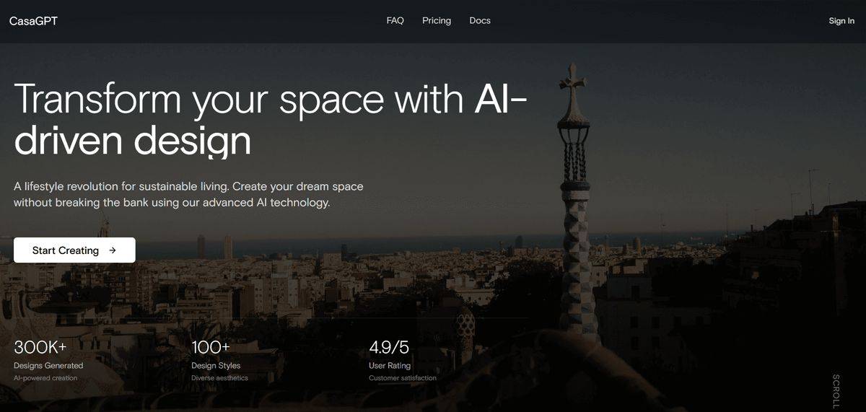
Task: Click the Start Creating button
Action: [x=74, y=250]
